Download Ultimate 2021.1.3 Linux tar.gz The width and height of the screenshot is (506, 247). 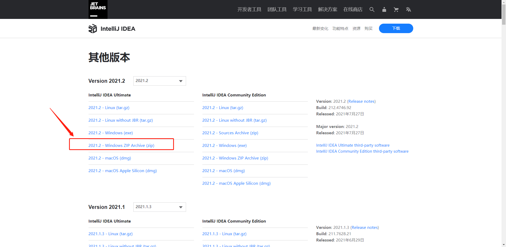coord(110,234)
